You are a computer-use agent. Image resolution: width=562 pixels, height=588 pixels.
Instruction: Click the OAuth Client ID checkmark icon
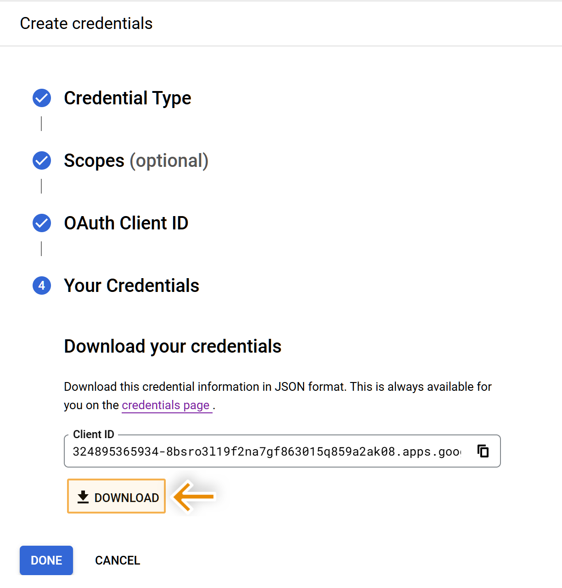[x=42, y=223]
